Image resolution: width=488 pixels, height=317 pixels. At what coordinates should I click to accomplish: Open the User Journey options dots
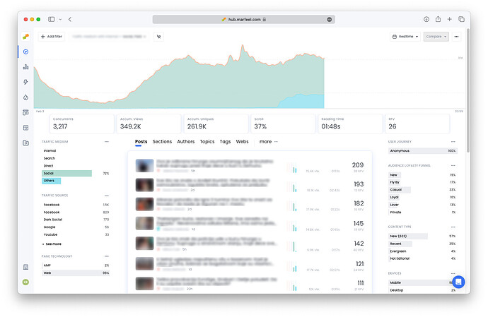[x=453, y=141]
